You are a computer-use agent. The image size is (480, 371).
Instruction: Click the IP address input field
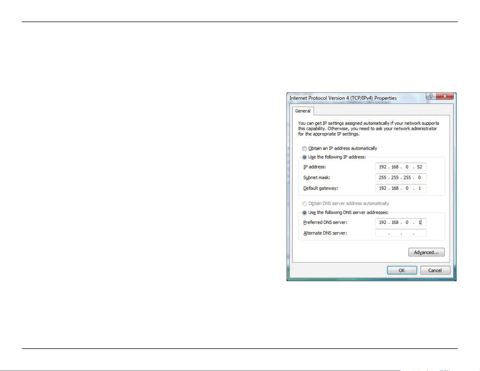[401, 167]
